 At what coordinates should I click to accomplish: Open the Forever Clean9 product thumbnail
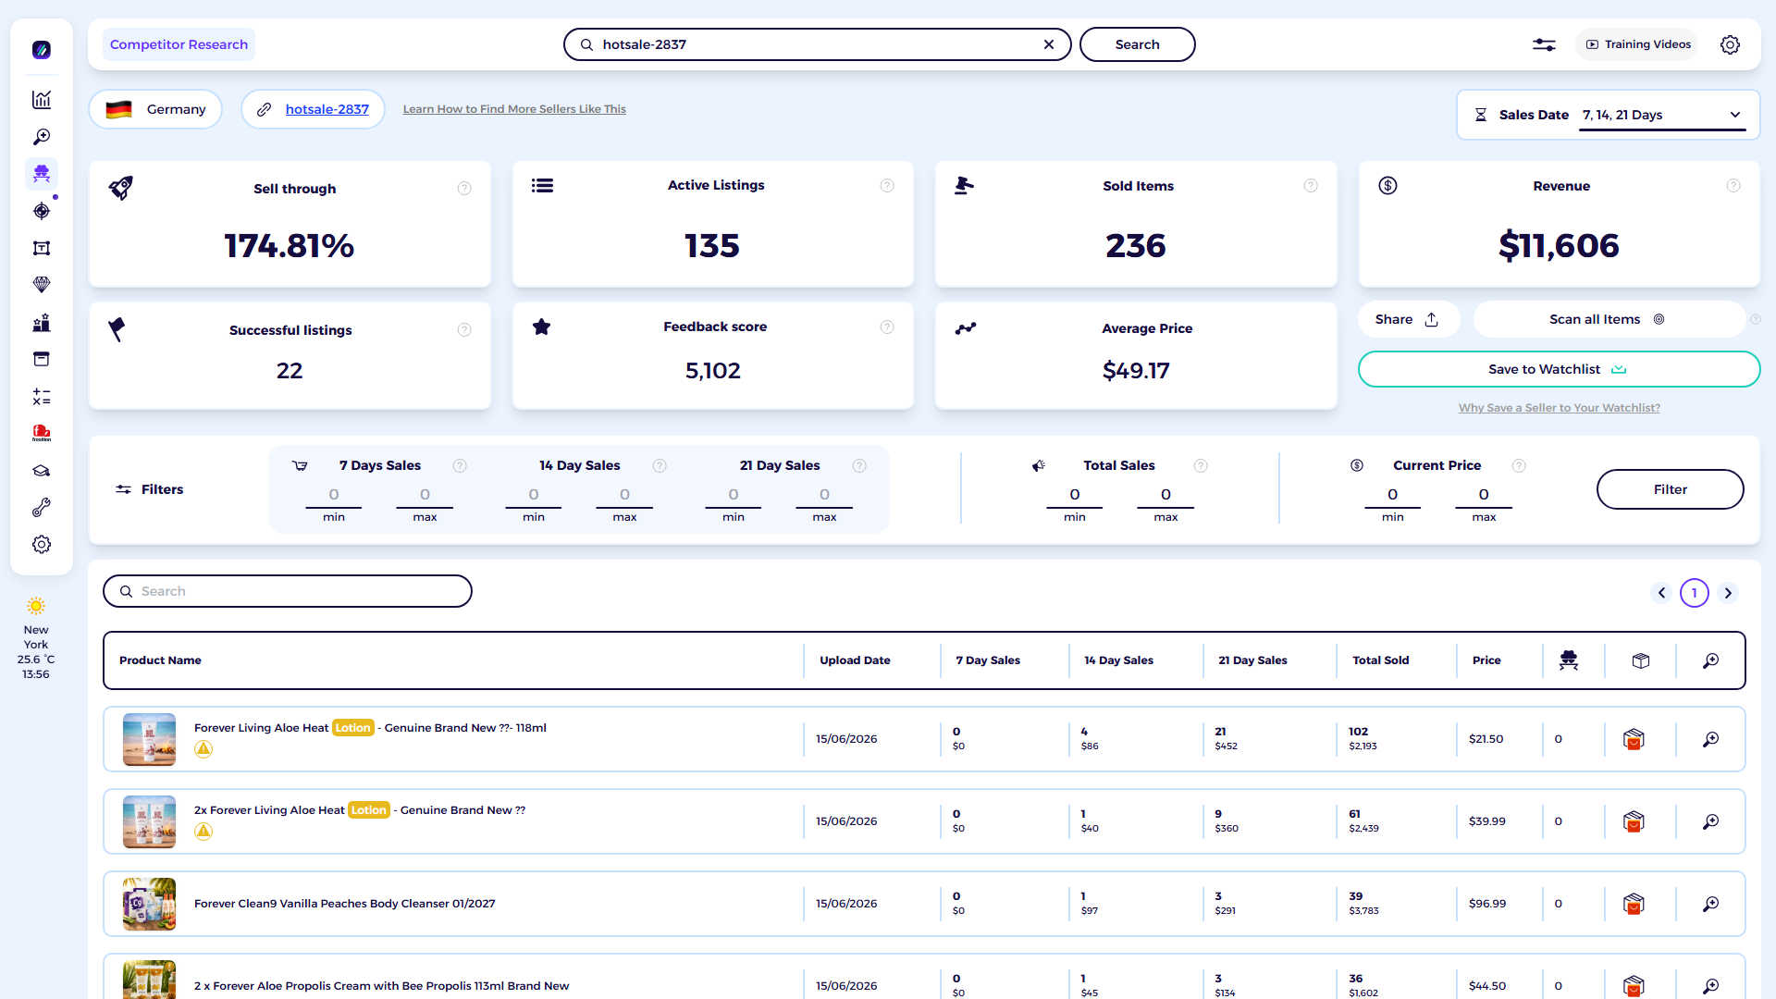pyautogui.click(x=149, y=904)
